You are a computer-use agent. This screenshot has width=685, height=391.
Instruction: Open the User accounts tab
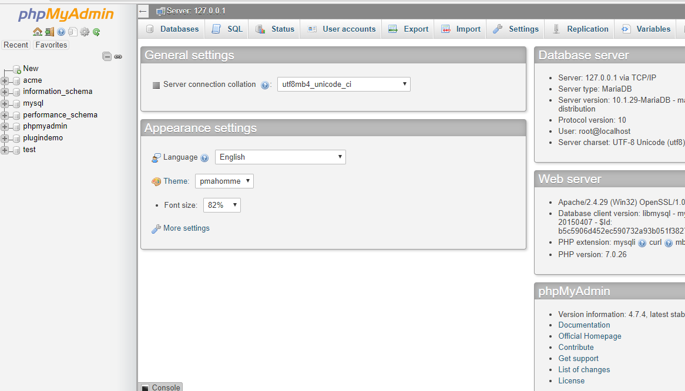342,29
